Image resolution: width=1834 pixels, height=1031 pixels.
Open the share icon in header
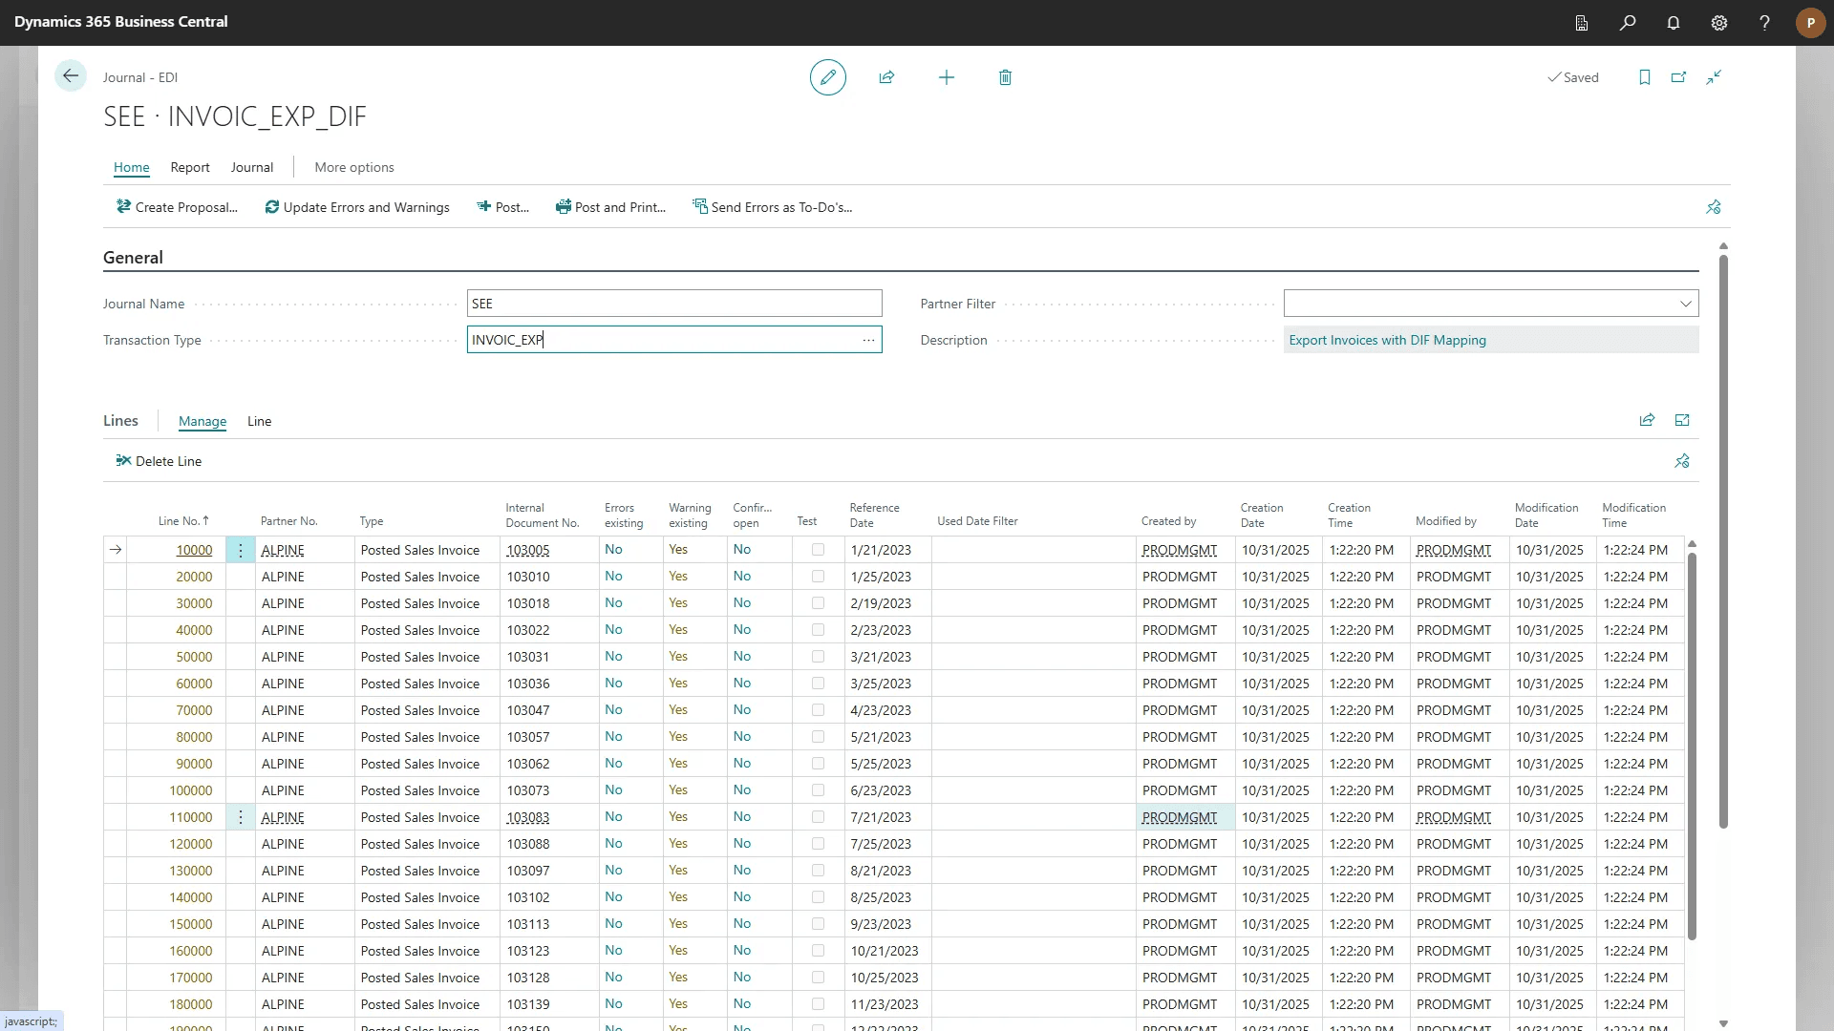click(886, 77)
